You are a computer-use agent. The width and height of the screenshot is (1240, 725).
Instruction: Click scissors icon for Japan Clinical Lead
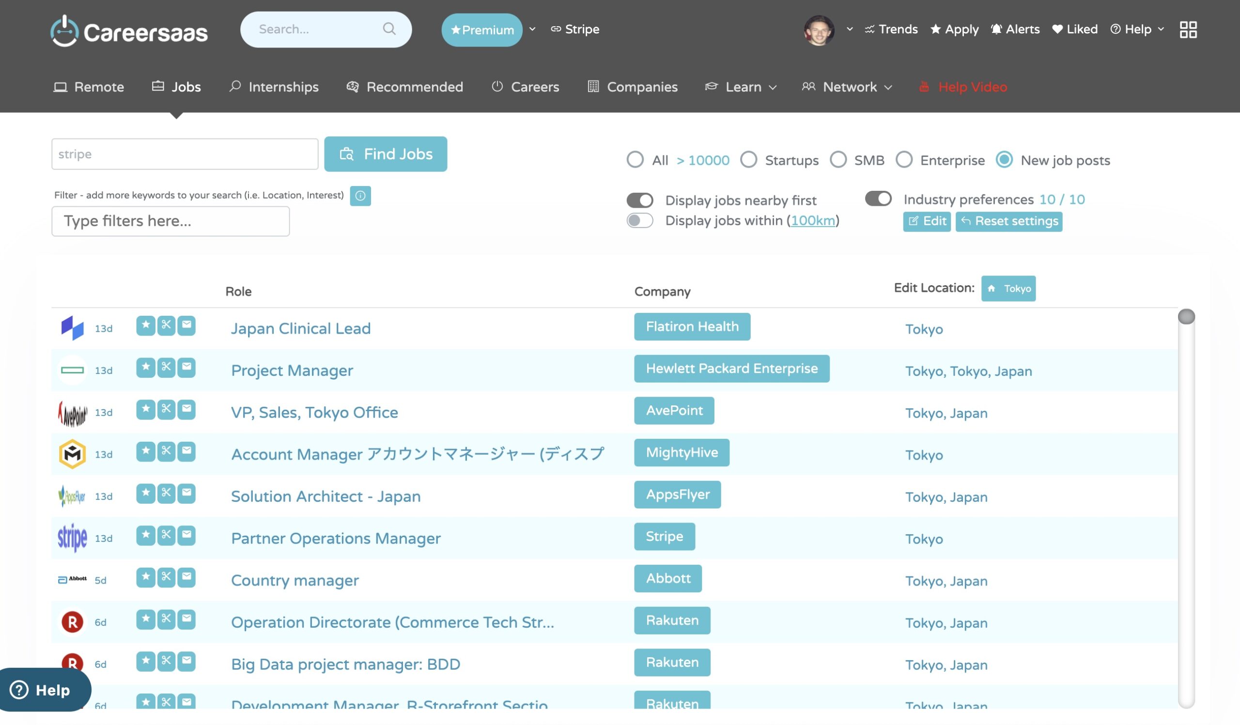tap(166, 325)
